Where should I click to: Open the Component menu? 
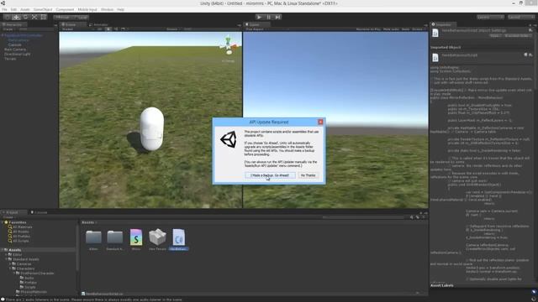(65, 9)
